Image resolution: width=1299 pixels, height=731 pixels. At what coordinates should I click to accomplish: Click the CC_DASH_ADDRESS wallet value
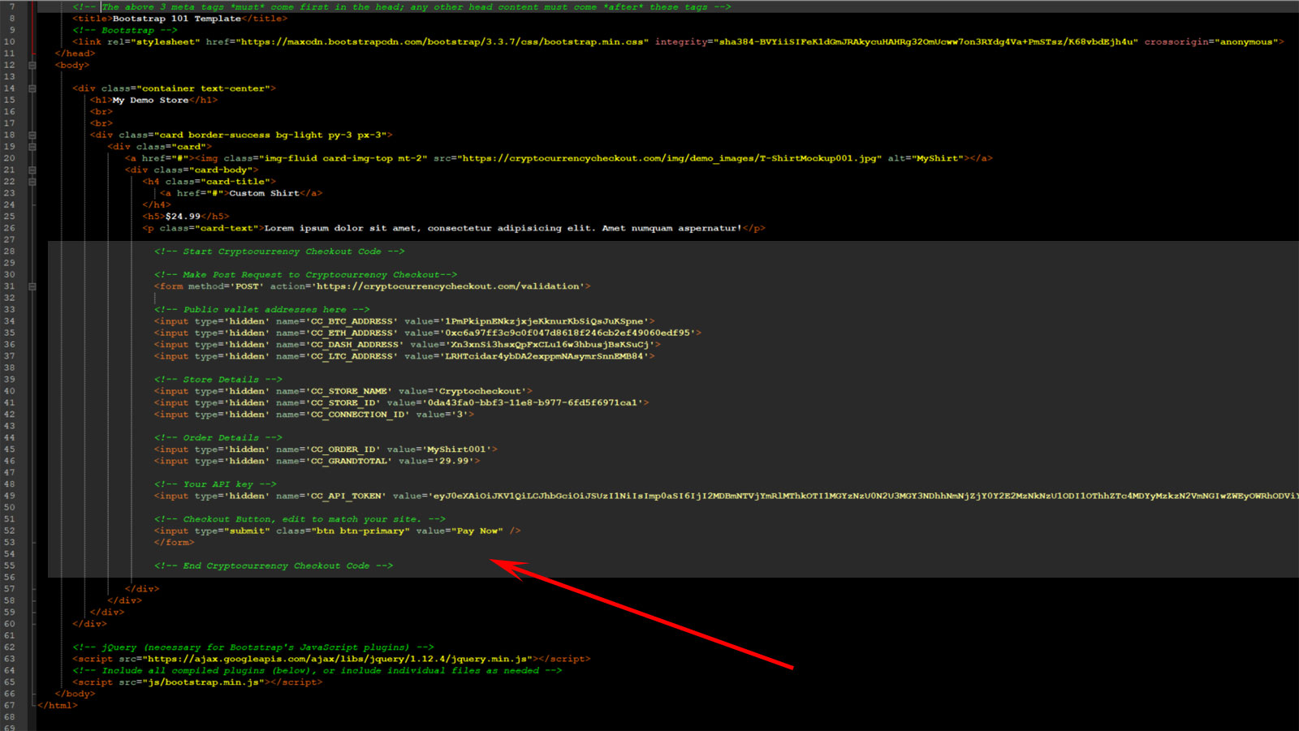pyautogui.click(x=550, y=345)
